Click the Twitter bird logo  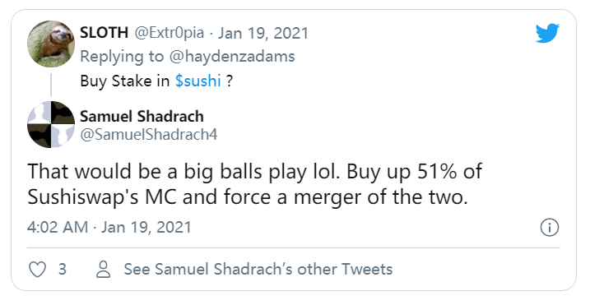(547, 33)
